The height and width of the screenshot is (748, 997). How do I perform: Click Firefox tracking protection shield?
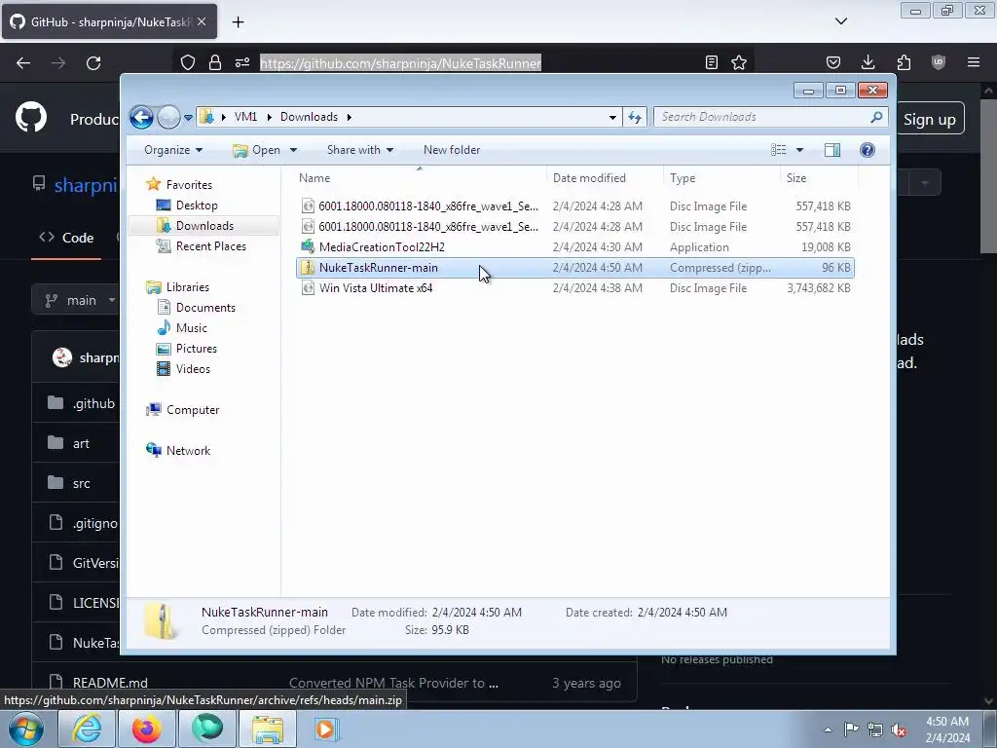coord(188,62)
